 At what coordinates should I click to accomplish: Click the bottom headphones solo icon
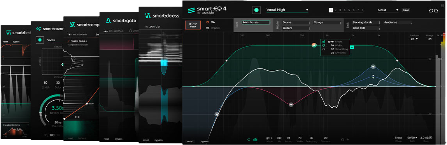click(342, 139)
